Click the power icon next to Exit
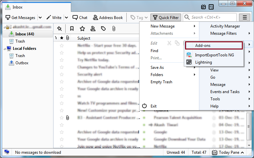This screenshot has height=158, width=254. pos(144,106)
